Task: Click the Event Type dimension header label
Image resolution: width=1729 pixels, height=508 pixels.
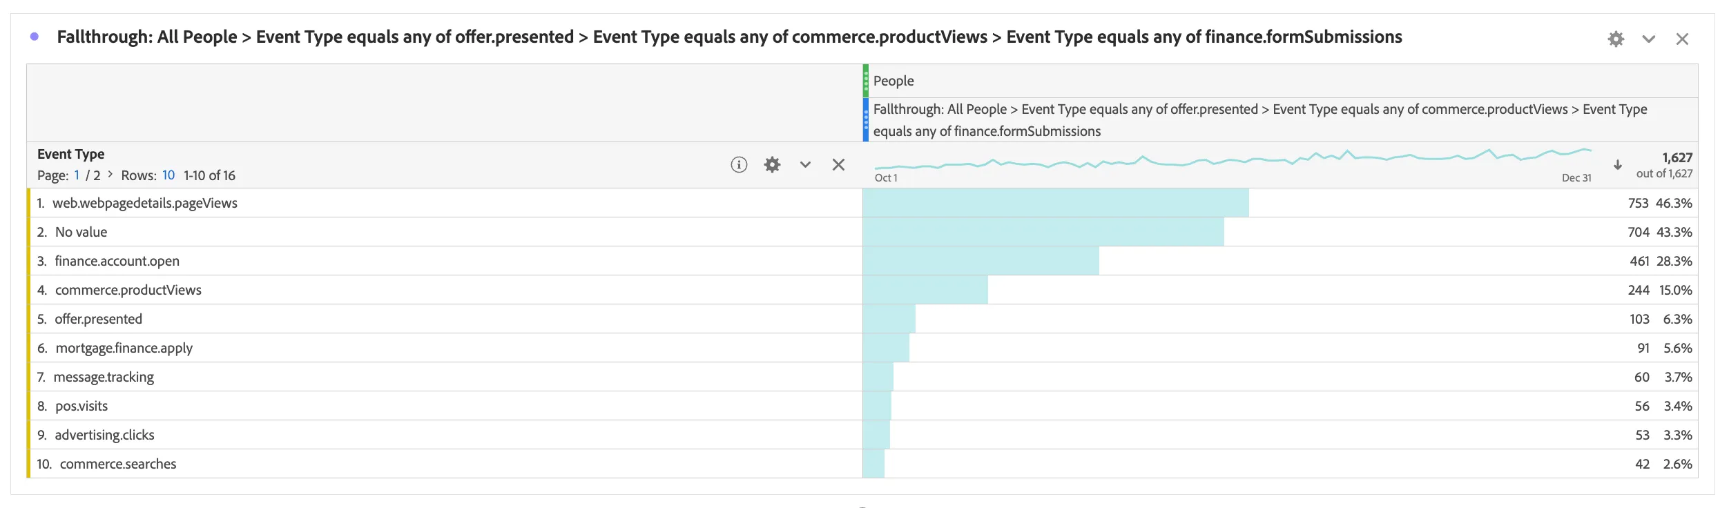Action: click(71, 154)
